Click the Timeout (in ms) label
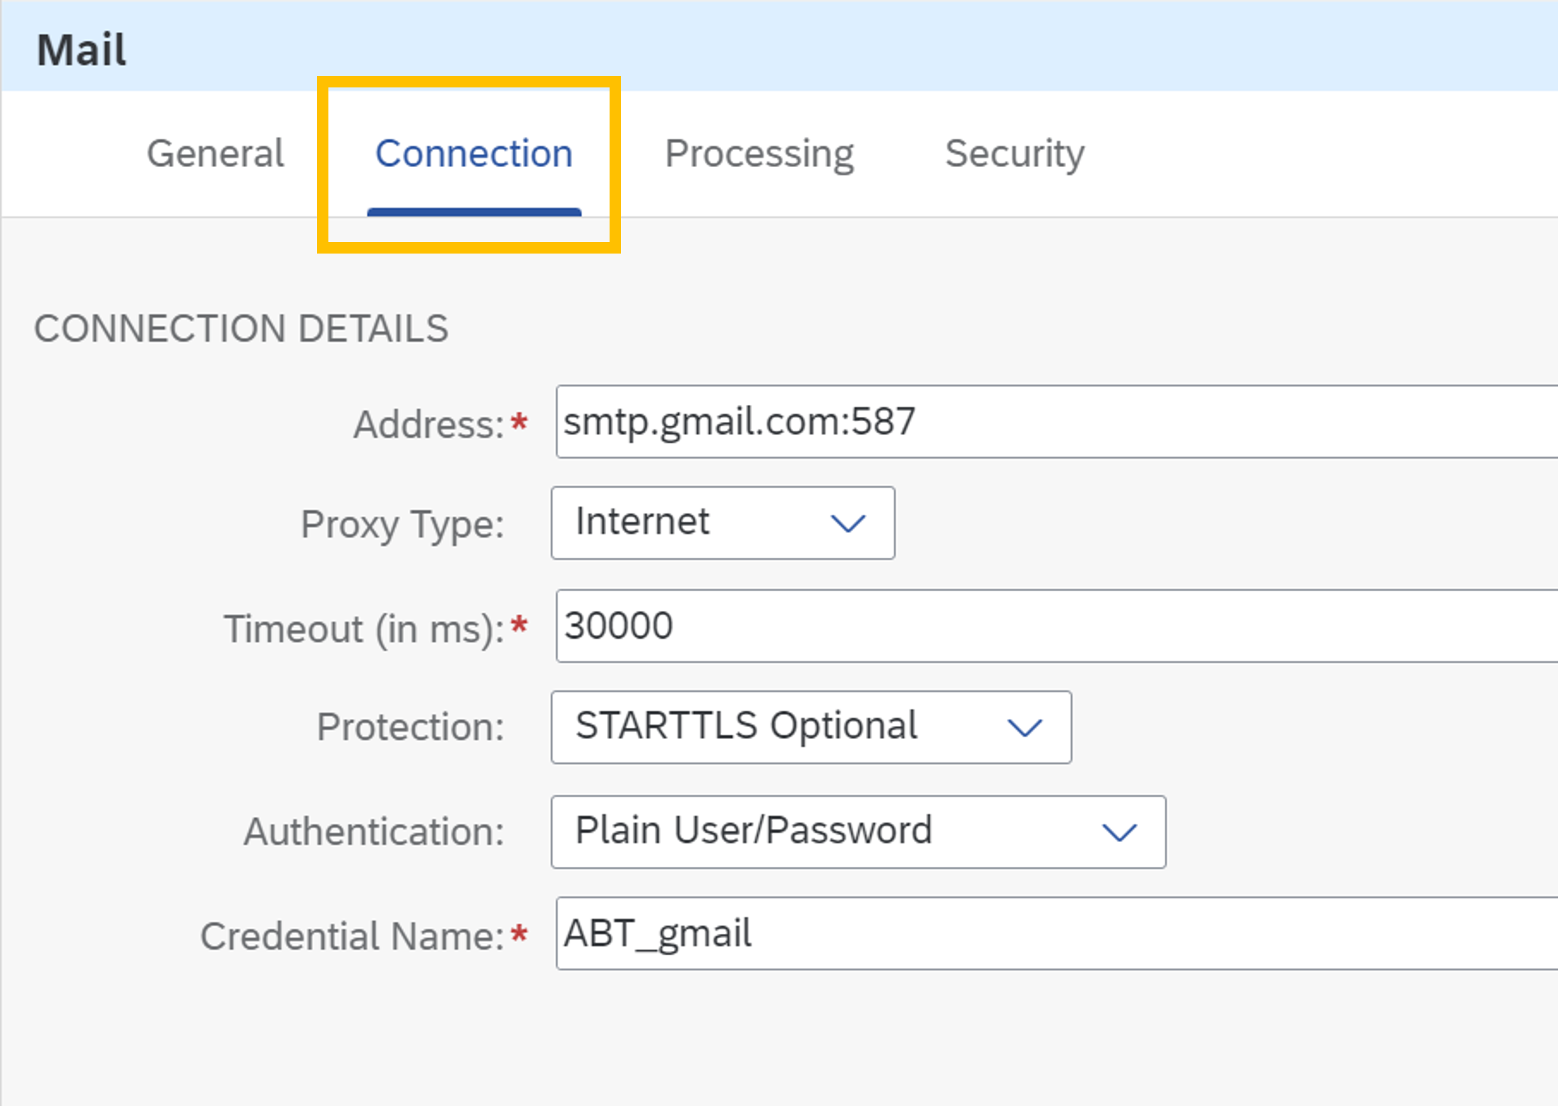Screen dimensions: 1558x1106 coord(364,629)
